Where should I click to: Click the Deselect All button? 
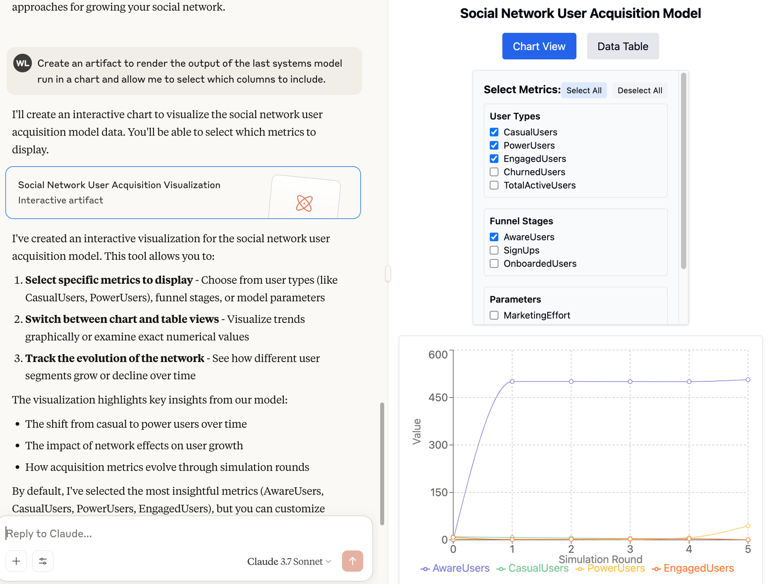coord(640,90)
